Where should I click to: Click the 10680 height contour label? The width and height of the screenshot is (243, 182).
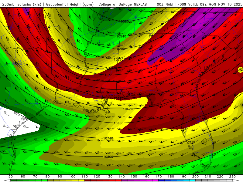pos(119,123)
